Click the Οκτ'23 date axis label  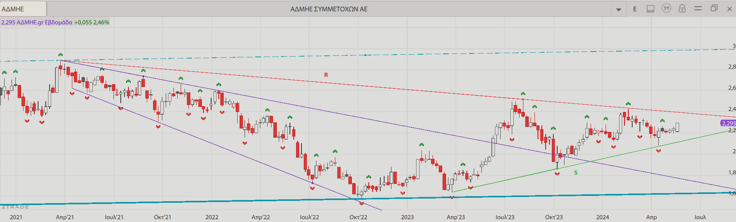pos(554,217)
